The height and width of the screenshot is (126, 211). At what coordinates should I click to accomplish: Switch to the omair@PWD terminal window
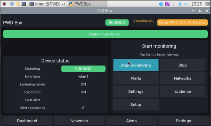click(x=48, y=4)
